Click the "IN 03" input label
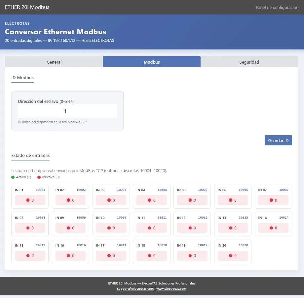The width and height of the screenshot is (304, 298). pyautogui.click(x=100, y=190)
